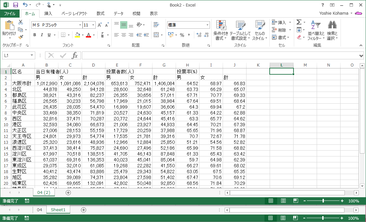The height and width of the screenshot is (222, 366).
Task: Open セルのスタイル cell styles
Action: 260,31
